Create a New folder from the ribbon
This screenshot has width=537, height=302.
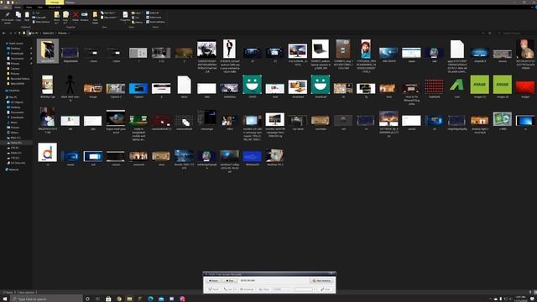[x=95, y=17]
